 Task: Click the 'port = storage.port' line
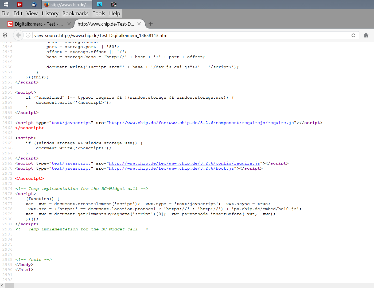[83, 47]
